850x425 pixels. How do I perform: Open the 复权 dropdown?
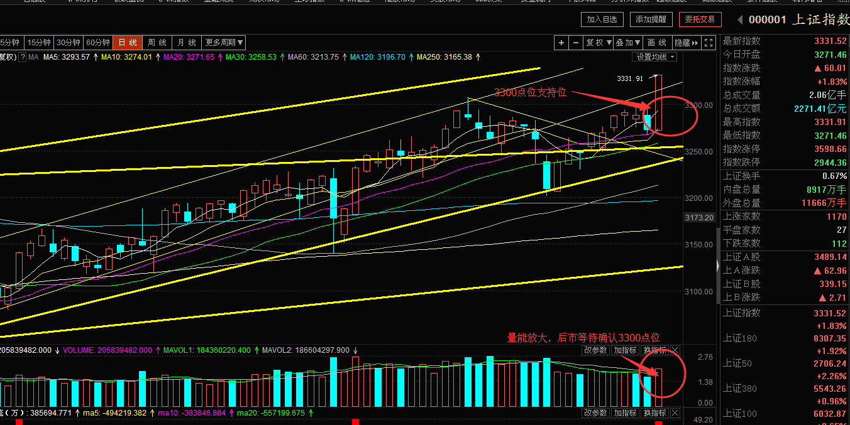click(x=599, y=43)
